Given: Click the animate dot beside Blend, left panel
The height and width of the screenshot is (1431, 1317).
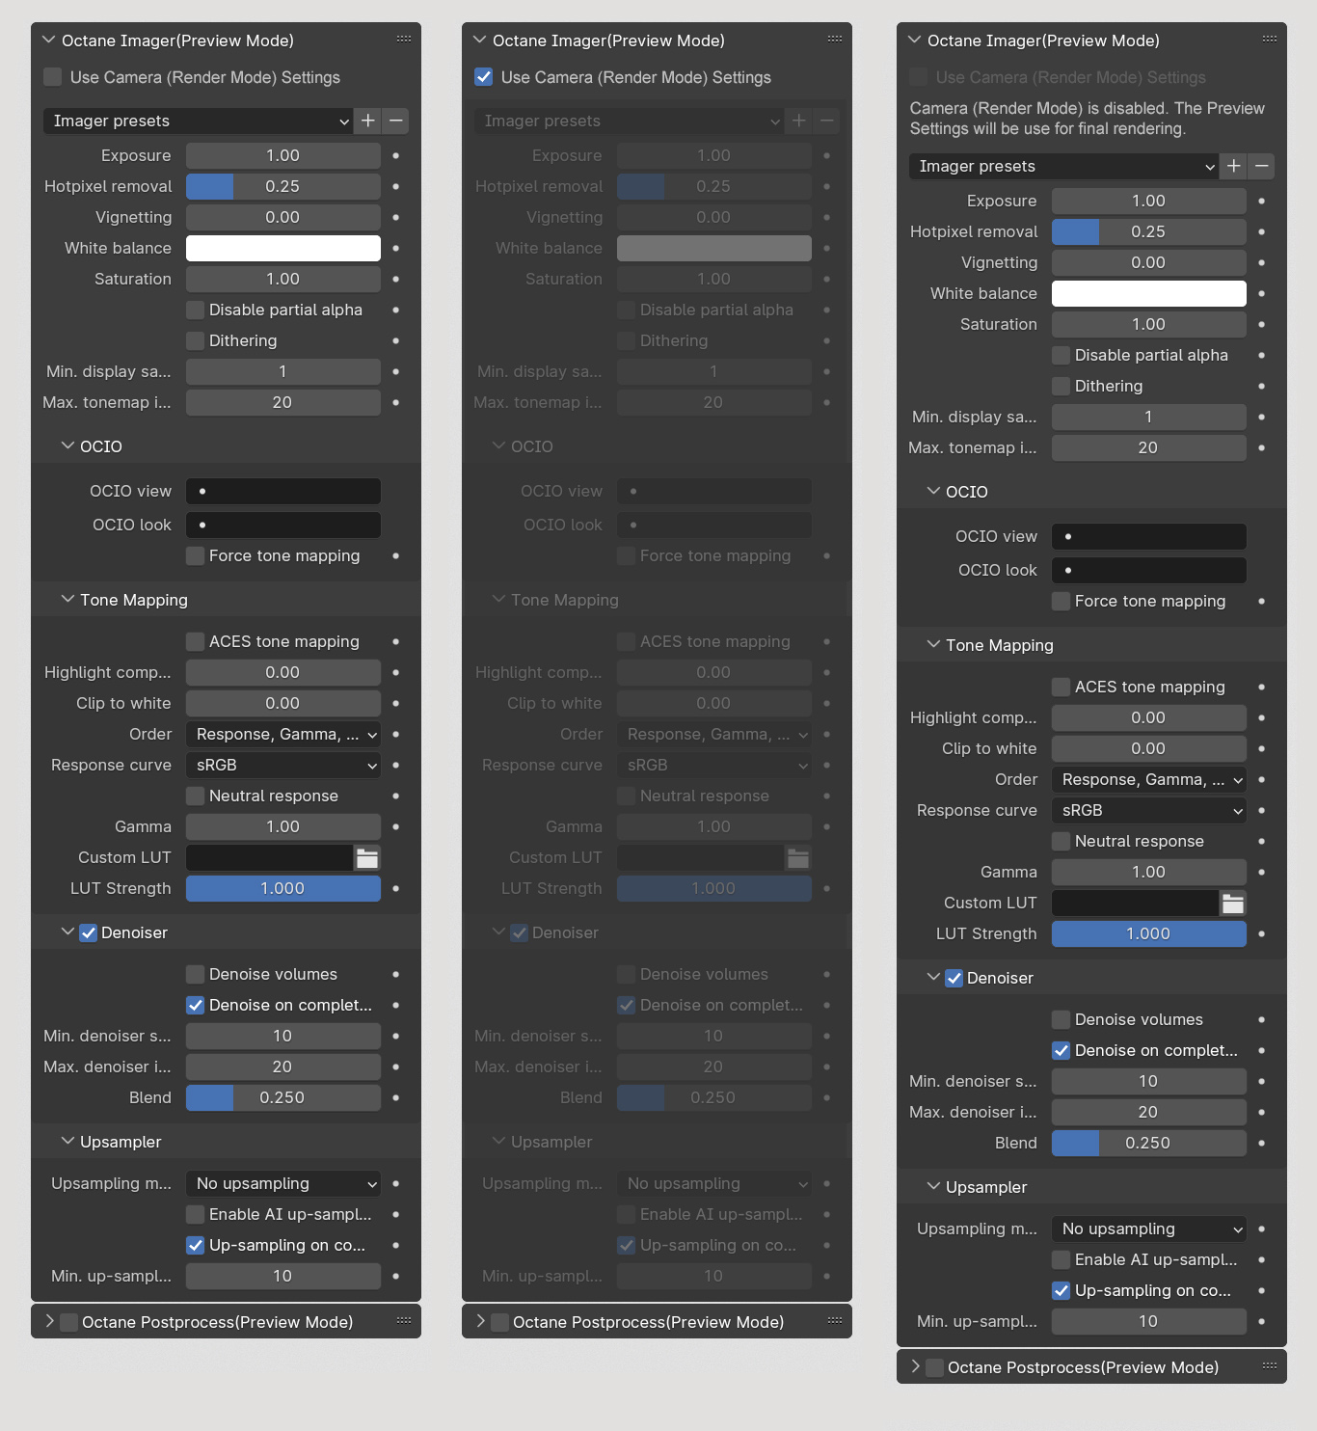Looking at the screenshot, I should tap(396, 1097).
